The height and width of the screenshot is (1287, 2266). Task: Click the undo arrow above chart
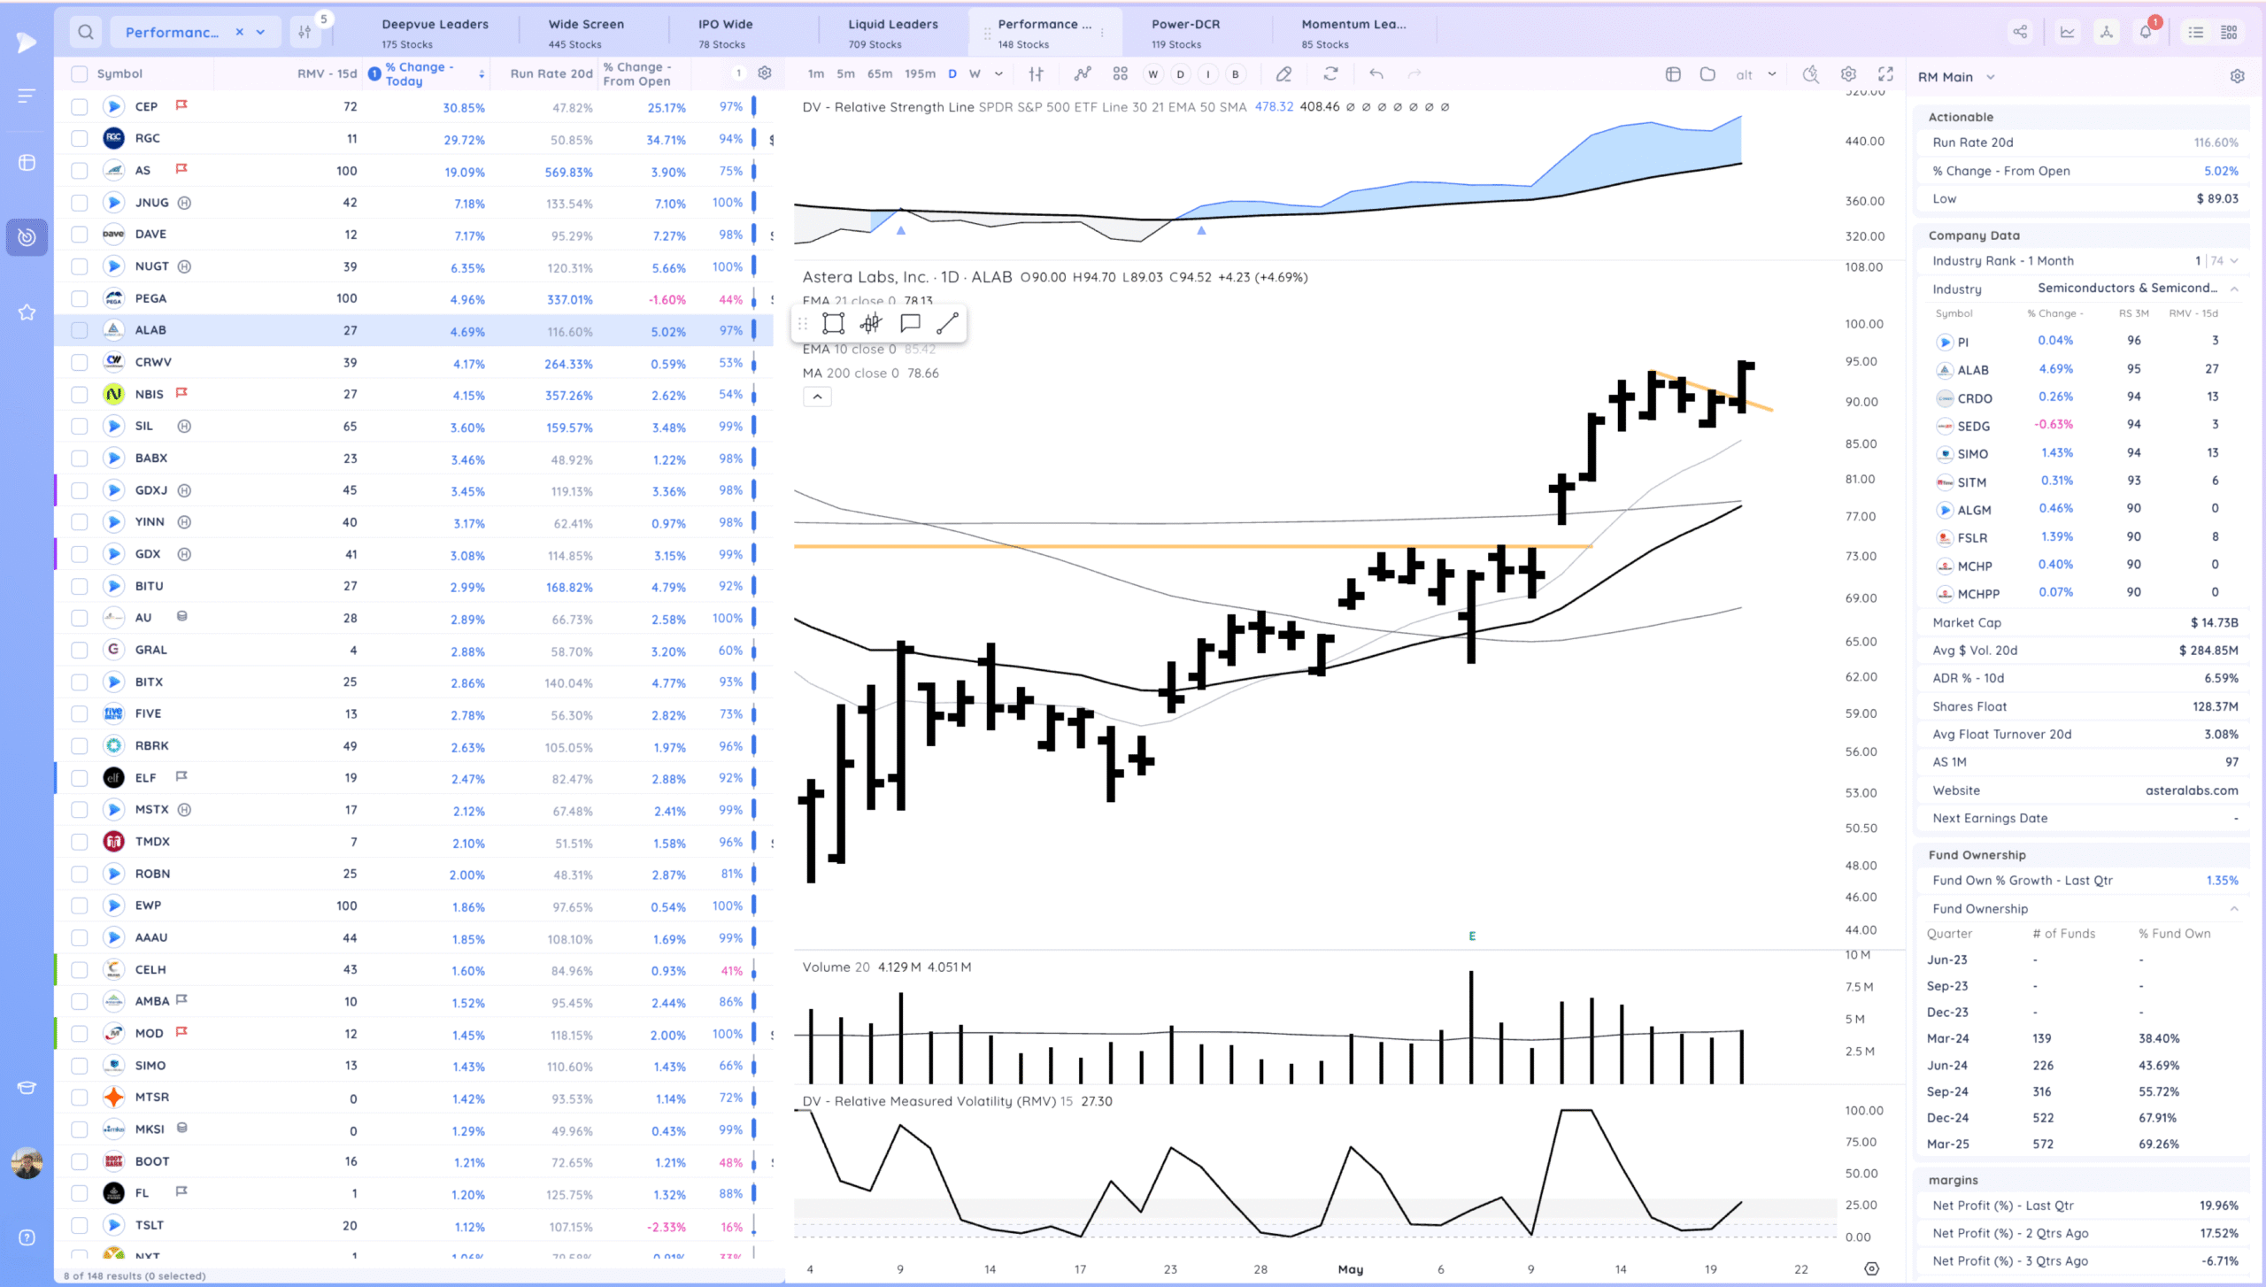click(x=1376, y=74)
